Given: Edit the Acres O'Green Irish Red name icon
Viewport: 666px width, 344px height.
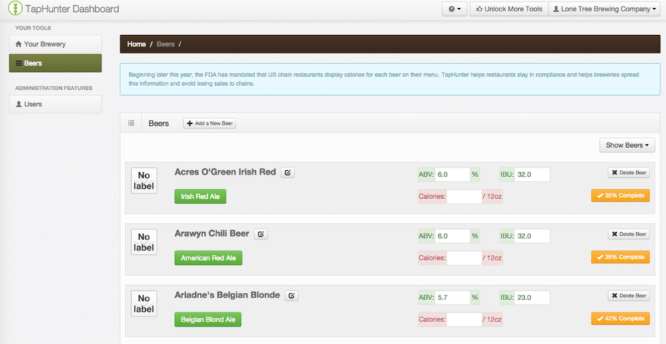Looking at the screenshot, I should [288, 172].
